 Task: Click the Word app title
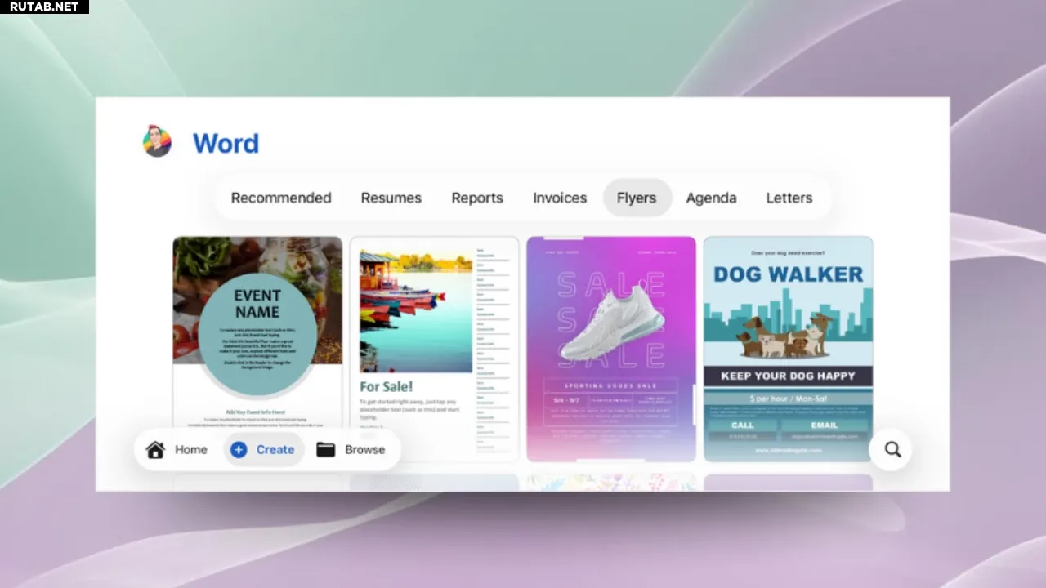(226, 143)
